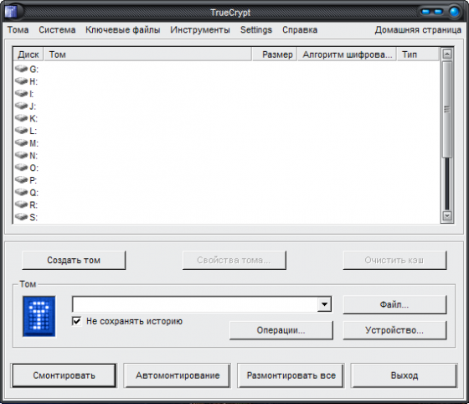Open the Система menu

(57, 30)
